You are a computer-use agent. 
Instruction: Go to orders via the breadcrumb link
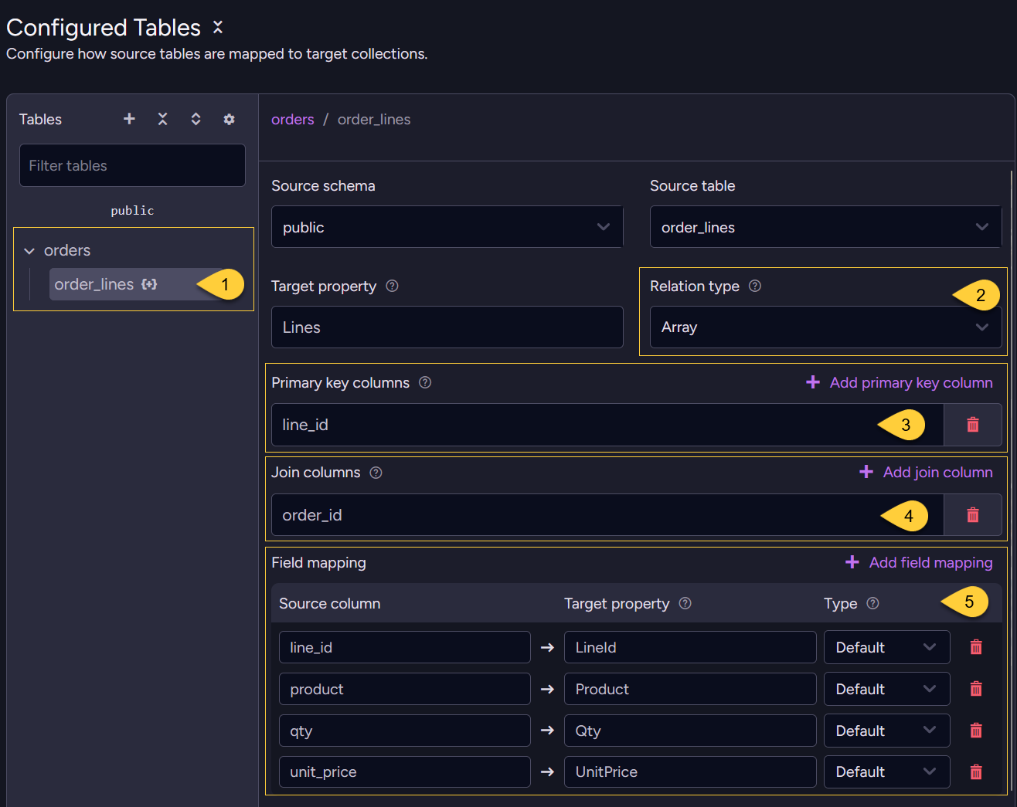(293, 120)
